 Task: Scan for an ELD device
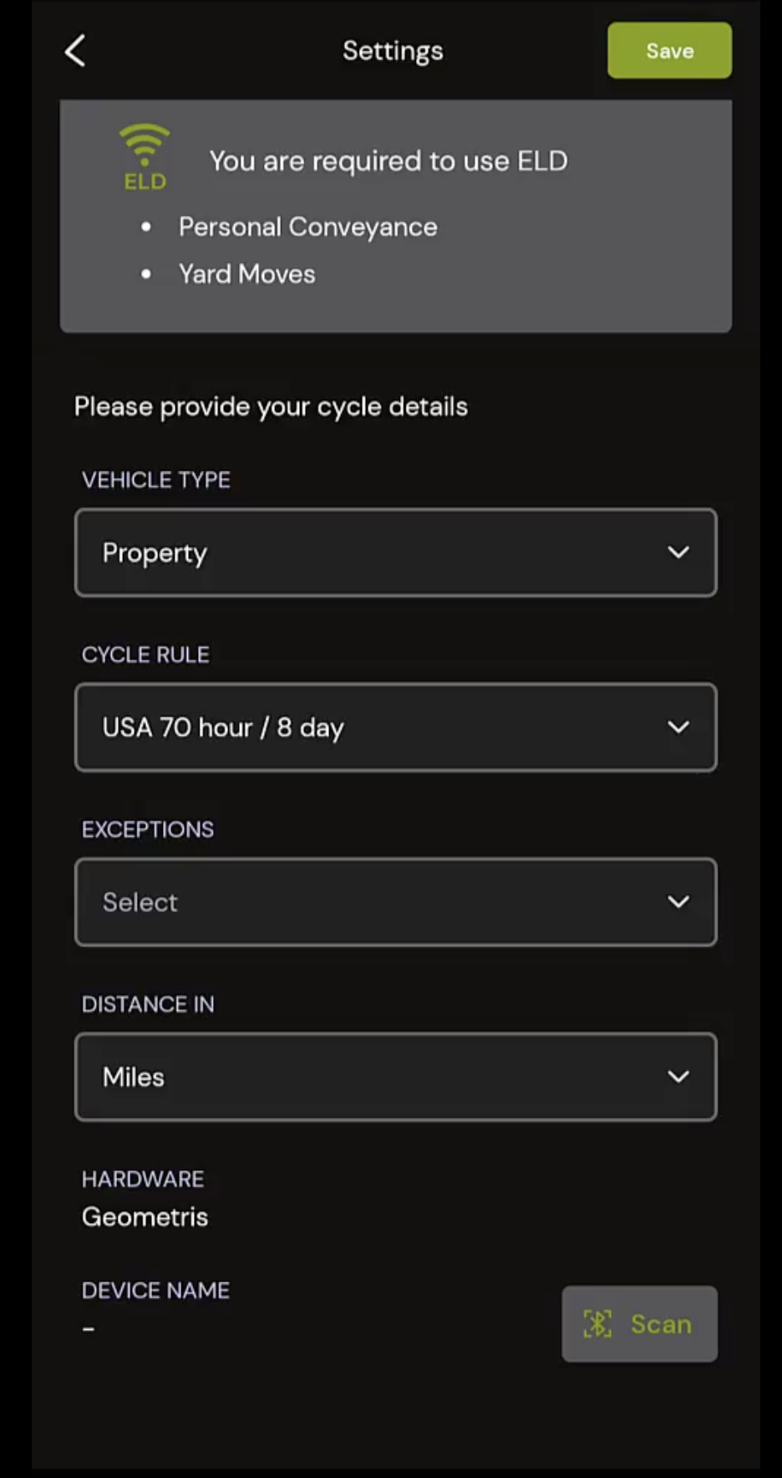tap(639, 1323)
